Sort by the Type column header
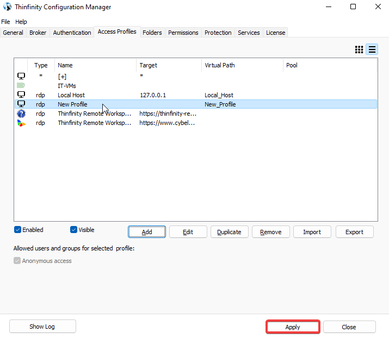The image size is (389, 339). click(41, 65)
